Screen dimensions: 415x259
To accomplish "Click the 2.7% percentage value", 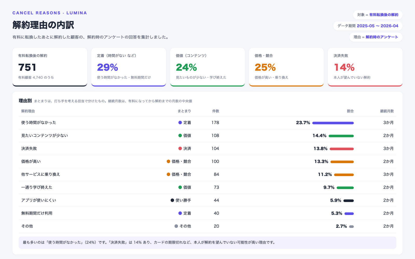I will tap(341, 226).
